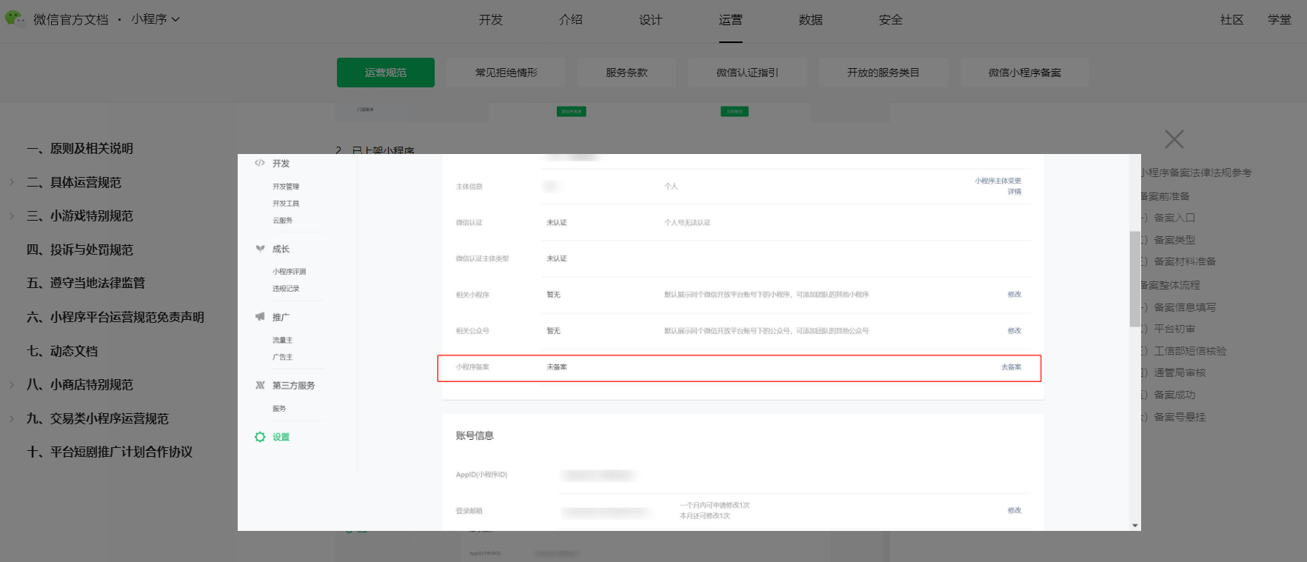The width and height of the screenshot is (1307, 562).
Task: Switch to the 常见拒绝情形 tab
Action: pyautogui.click(x=507, y=73)
